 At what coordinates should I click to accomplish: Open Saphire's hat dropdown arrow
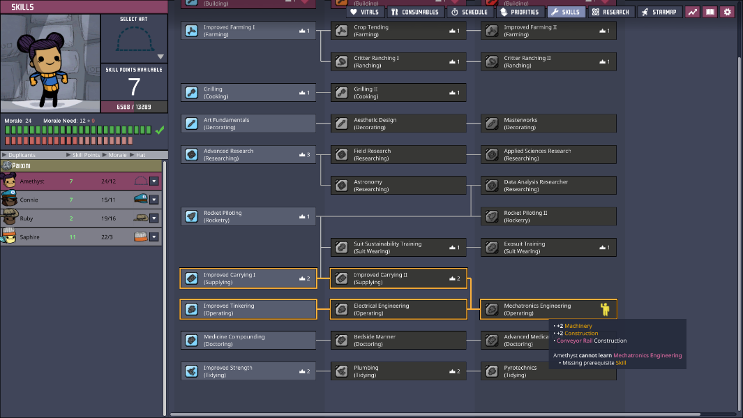pyautogui.click(x=154, y=237)
